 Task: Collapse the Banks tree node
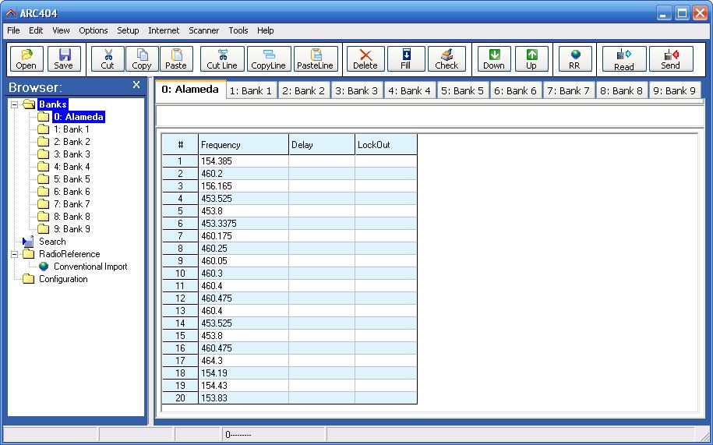(15, 104)
